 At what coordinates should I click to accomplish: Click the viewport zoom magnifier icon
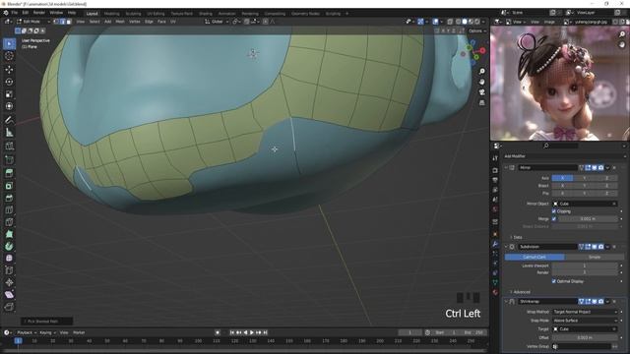[481, 72]
